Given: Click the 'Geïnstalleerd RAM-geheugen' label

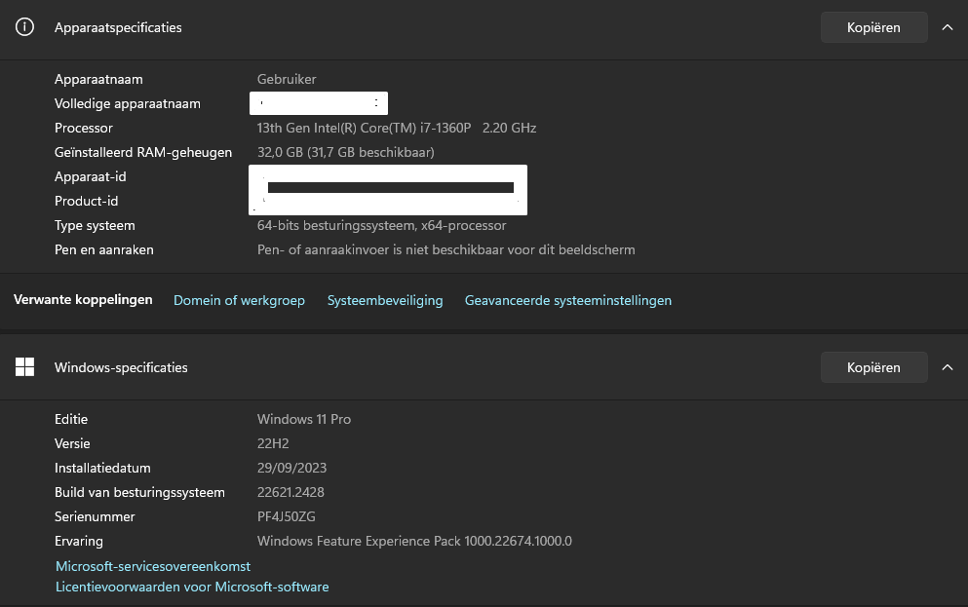Looking at the screenshot, I should coord(143,152).
